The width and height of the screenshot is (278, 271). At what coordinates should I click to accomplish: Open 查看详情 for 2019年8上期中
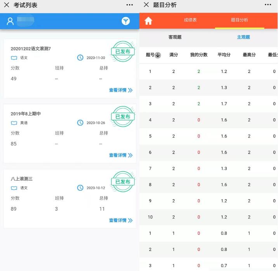click(120, 155)
